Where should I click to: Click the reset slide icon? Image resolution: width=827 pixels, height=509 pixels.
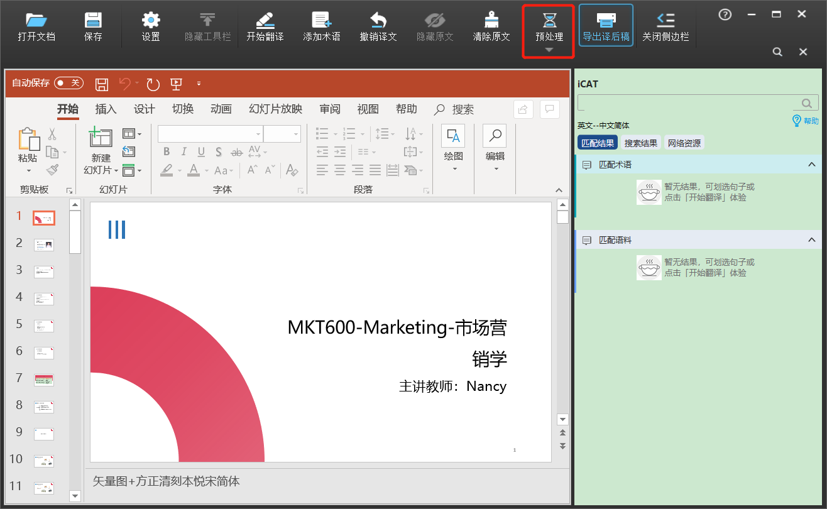[x=128, y=151]
